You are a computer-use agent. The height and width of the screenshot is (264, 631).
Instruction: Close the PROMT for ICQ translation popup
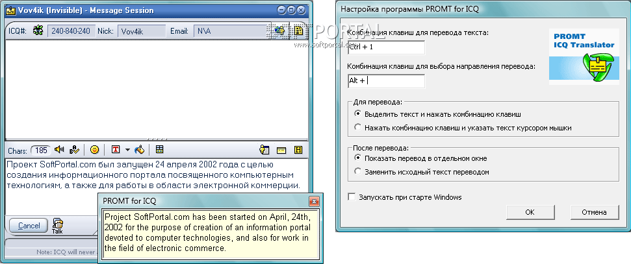pyautogui.click(x=315, y=201)
